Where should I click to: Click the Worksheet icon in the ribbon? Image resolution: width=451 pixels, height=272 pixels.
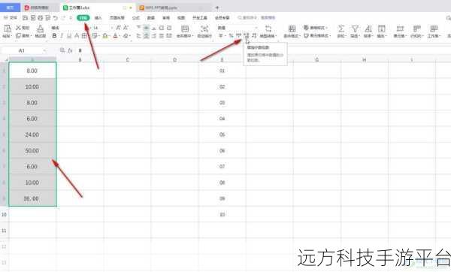pyautogui.click(x=434, y=29)
